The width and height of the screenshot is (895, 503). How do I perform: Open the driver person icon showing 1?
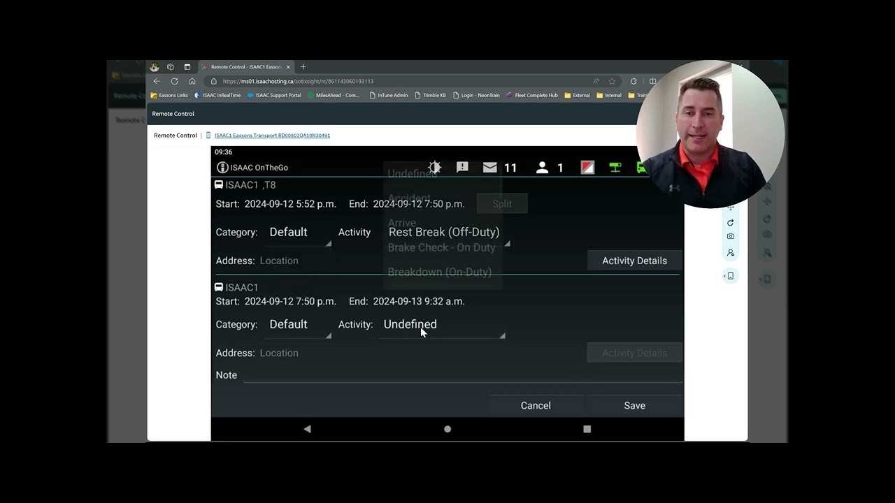[542, 168]
